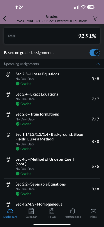Tap the back arrow icon
This screenshot has width=104, height=227.
click(5, 18)
